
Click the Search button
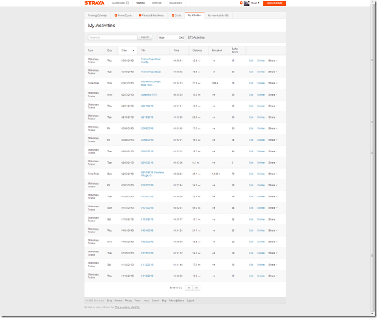[x=145, y=37]
